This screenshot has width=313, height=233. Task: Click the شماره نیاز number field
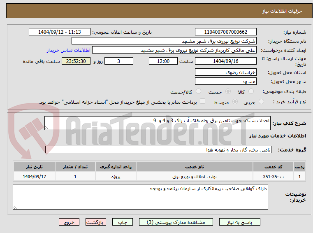pos(225,32)
